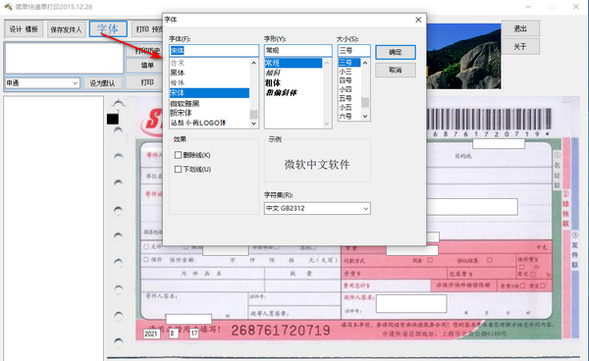The height and width of the screenshot is (361, 589).
Task: Click font list scroll-up arrow
Action: (253, 63)
